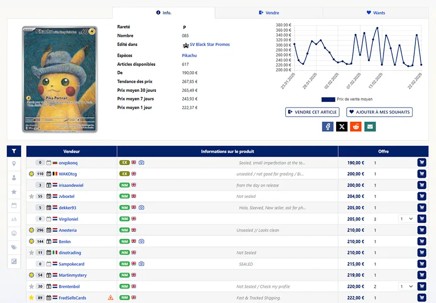The width and height of the screenshot is (436, 303).
Task: Select the calendar filter icon in sidebar
Action: click(14, 206)
